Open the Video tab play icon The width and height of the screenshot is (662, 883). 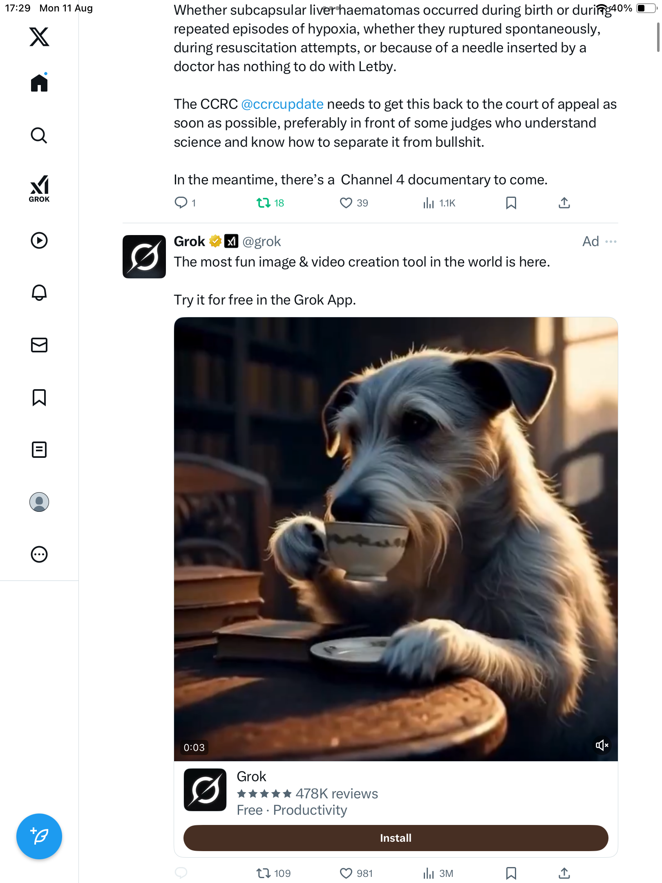[39, 240]
